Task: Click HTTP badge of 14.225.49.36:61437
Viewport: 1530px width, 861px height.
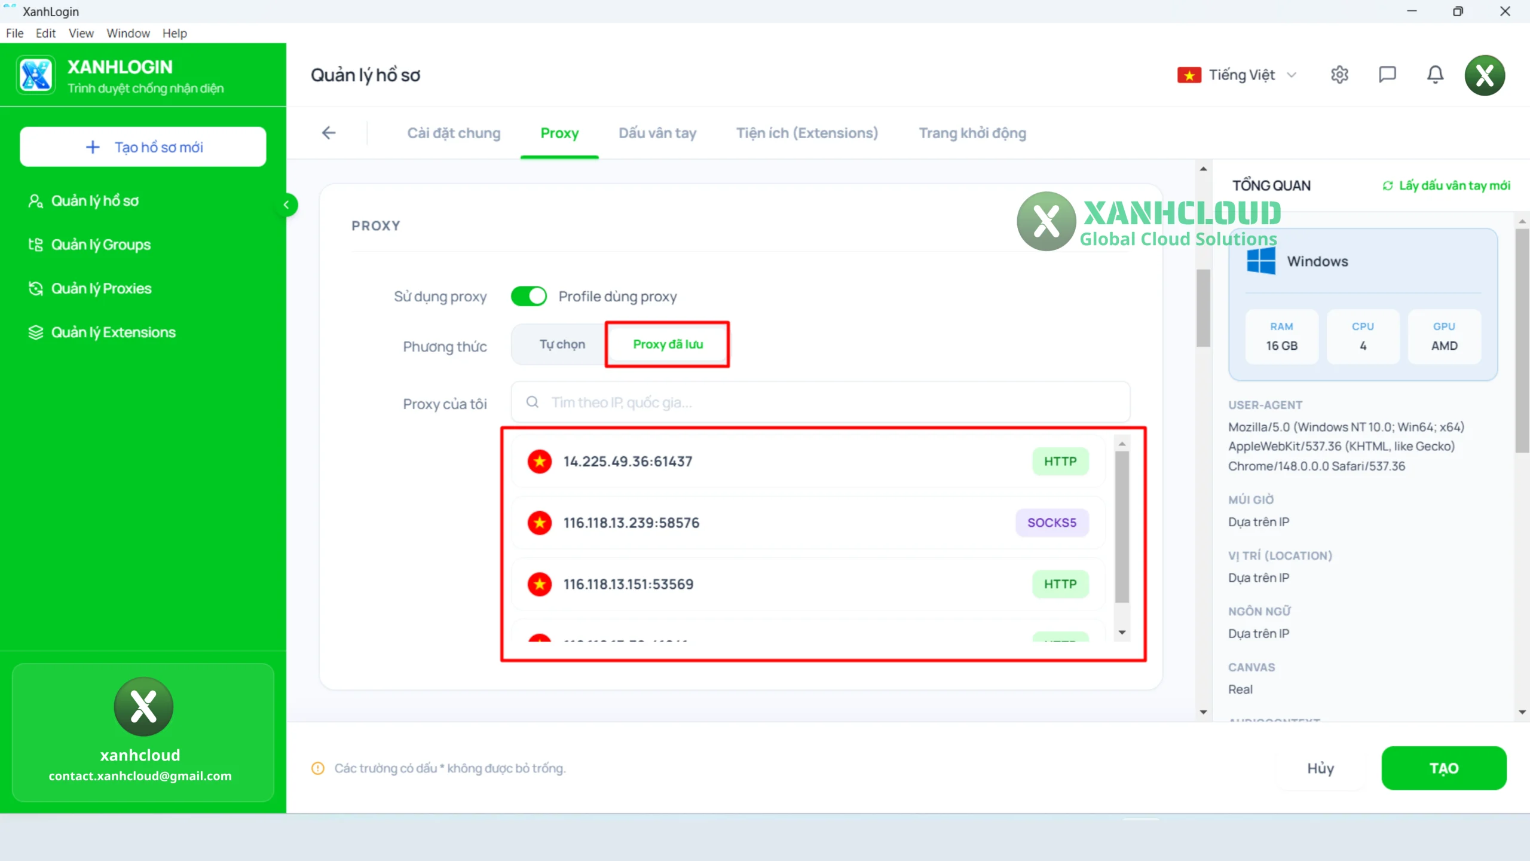Action: (x=1060, y=462)
